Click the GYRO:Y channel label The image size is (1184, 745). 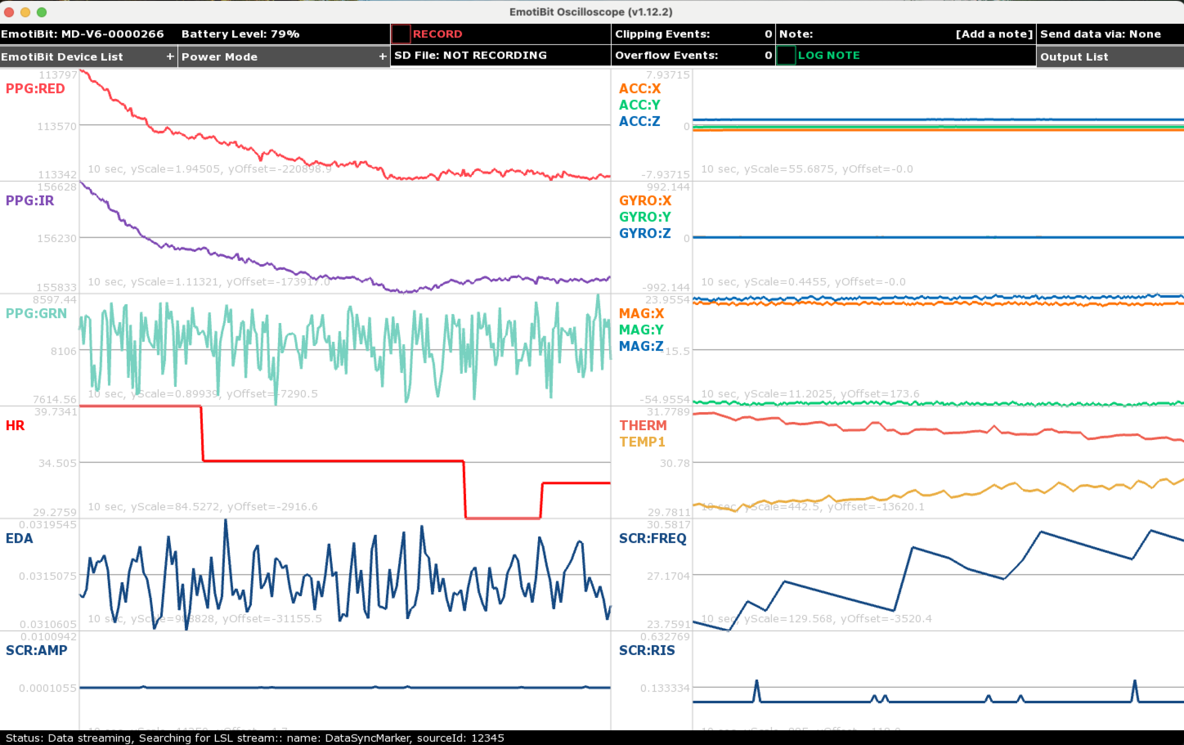point(645,217)
